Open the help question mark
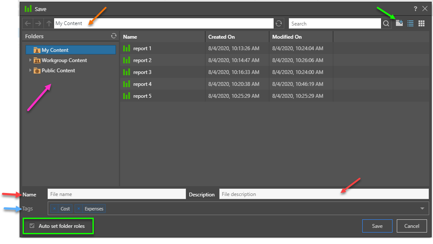The height and width of the screenshot is (244, 433). (416, 9)
